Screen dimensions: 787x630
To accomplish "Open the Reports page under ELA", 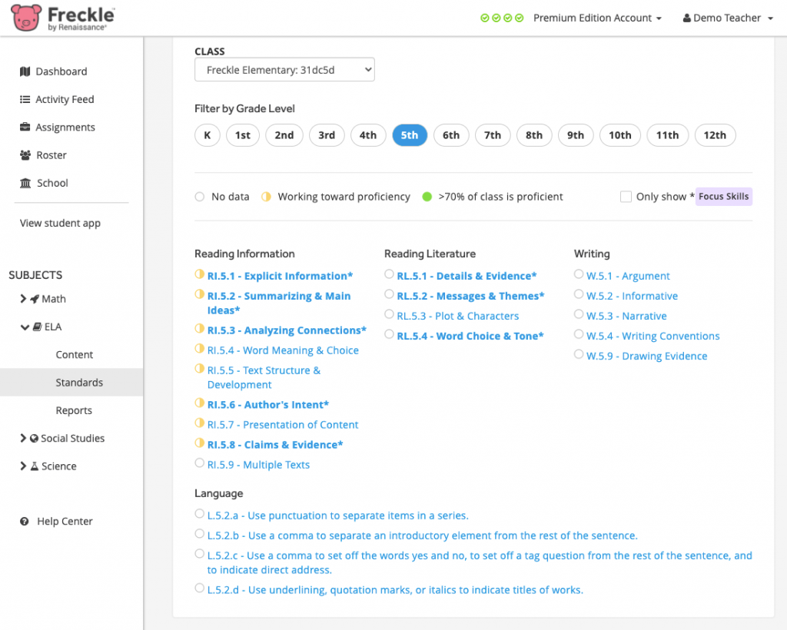I will click(x=74, y=410).
